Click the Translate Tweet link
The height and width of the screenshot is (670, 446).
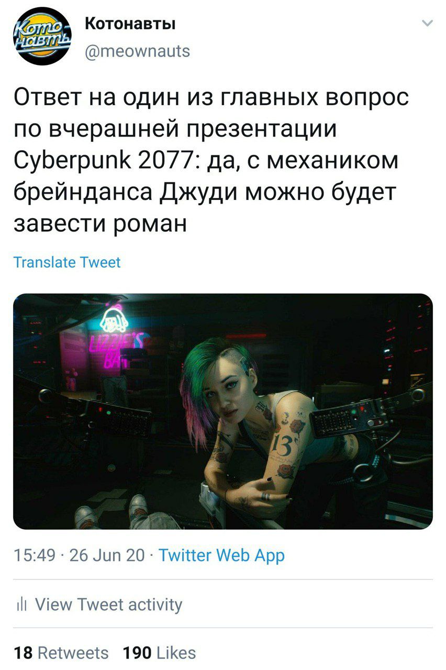pos(67,262)
